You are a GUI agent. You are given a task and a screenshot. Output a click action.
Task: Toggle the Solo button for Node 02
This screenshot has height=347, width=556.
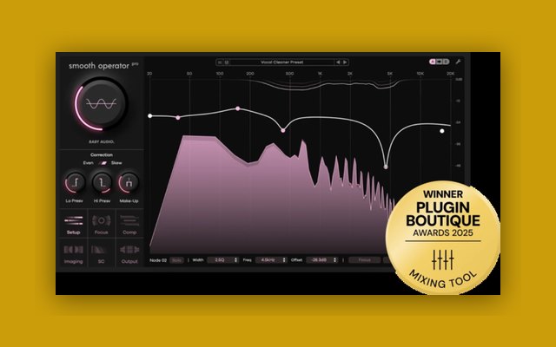click(x=176, y=260)
